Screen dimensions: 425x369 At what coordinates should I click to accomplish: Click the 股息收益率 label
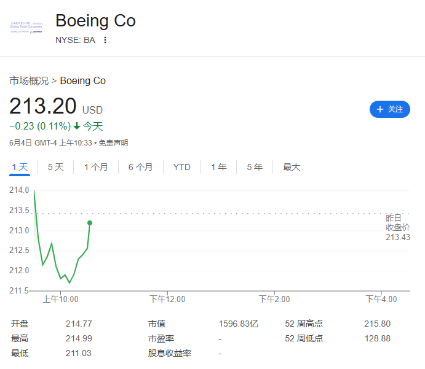[x=170, y=353]
